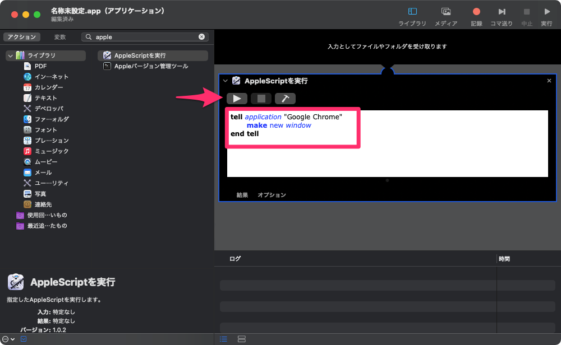Click the AppleScript icon in action title

tap(236, 81)
